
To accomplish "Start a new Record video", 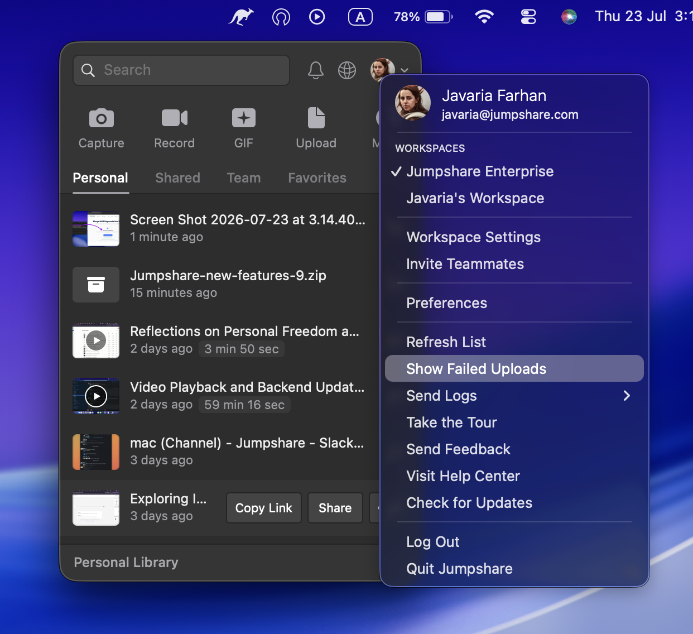I will click(x=174, y=129).
